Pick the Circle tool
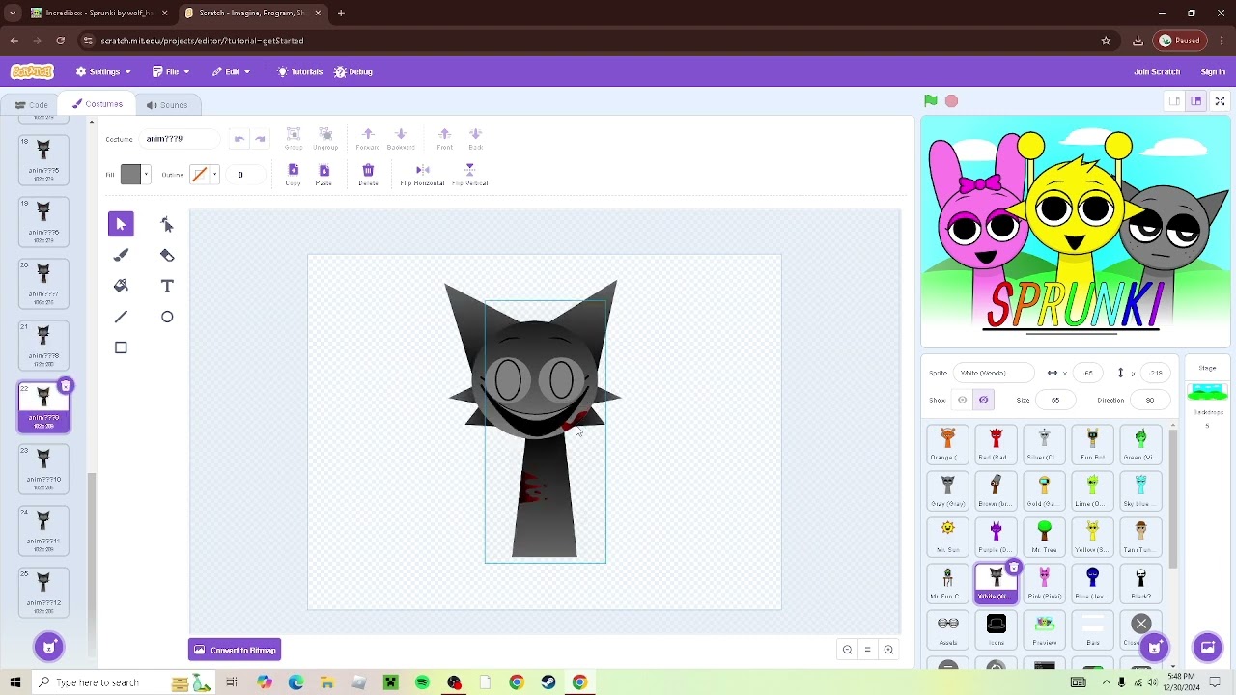 click(167, 317)
